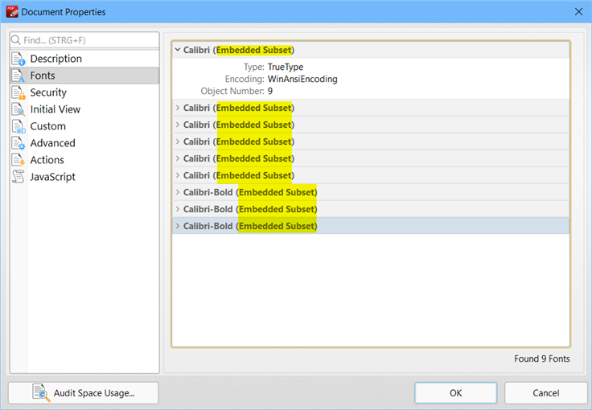Expand the third Calibri font entry
Image resolution: width=592 pixels, height=410 pixels.
[178, 125]
